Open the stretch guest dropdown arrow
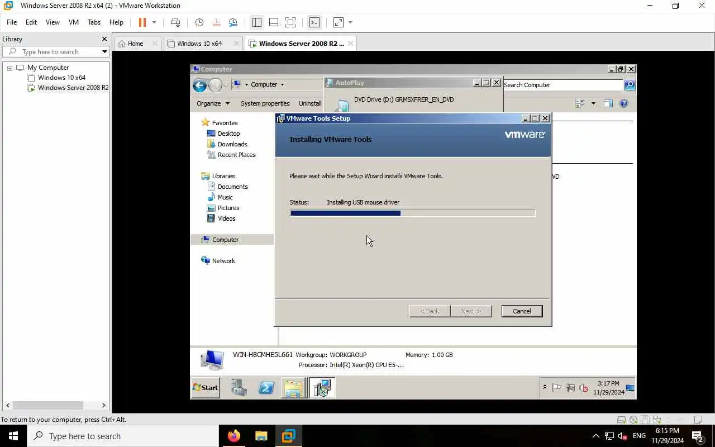715x447 pixels. pos(350,22)
